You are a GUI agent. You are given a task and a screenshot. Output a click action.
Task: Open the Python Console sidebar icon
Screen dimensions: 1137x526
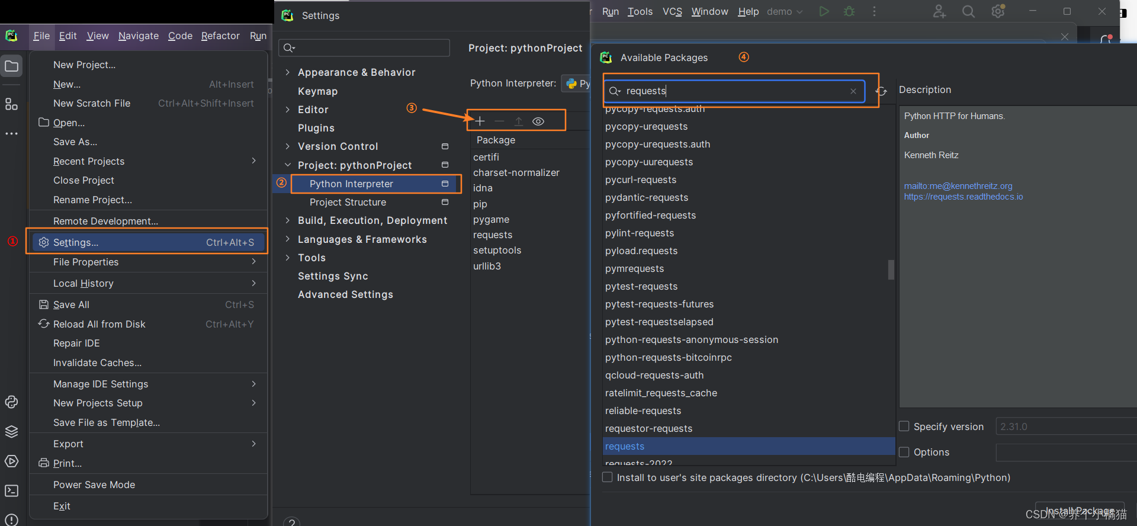click(x=11, y=402)
